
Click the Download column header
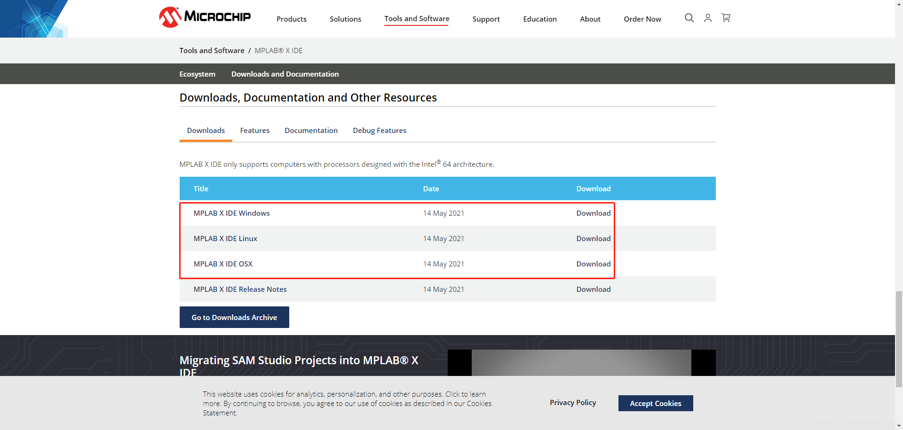click(x=594, y=188)
